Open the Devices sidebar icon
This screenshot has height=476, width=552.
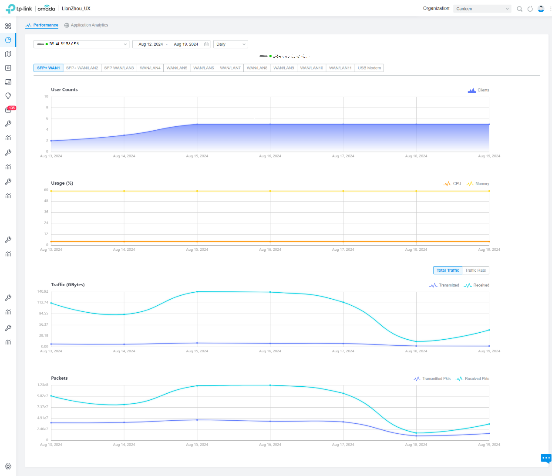click(8, 68)
